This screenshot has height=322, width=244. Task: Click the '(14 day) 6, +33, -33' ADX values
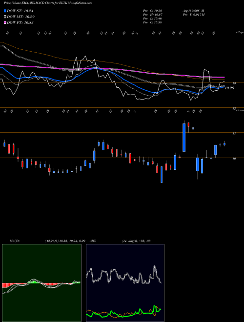click(136, 241)
